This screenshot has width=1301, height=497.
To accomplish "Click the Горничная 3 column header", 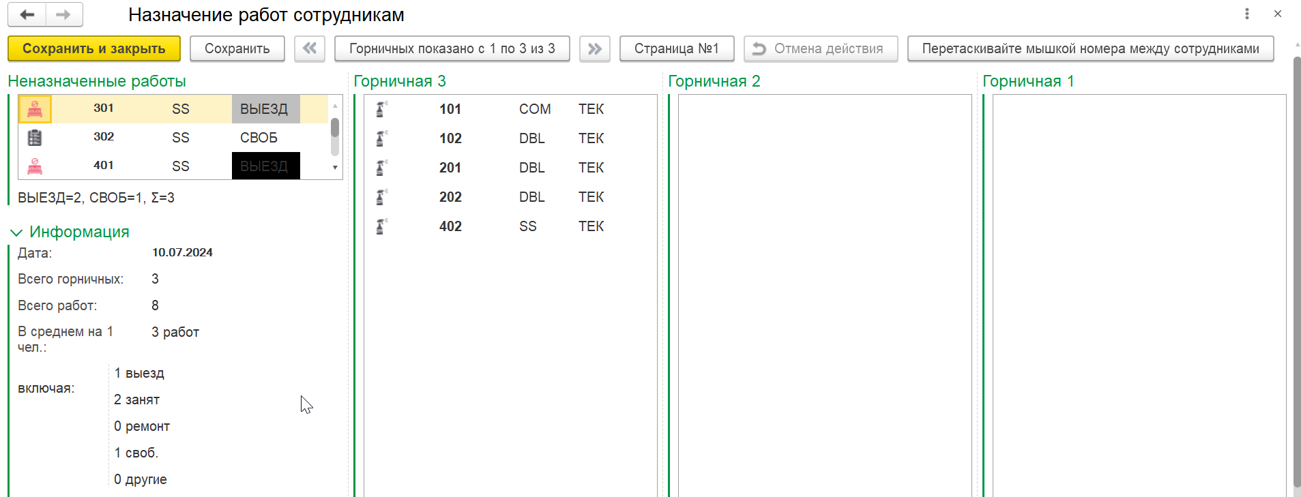I will coord(400,81).
